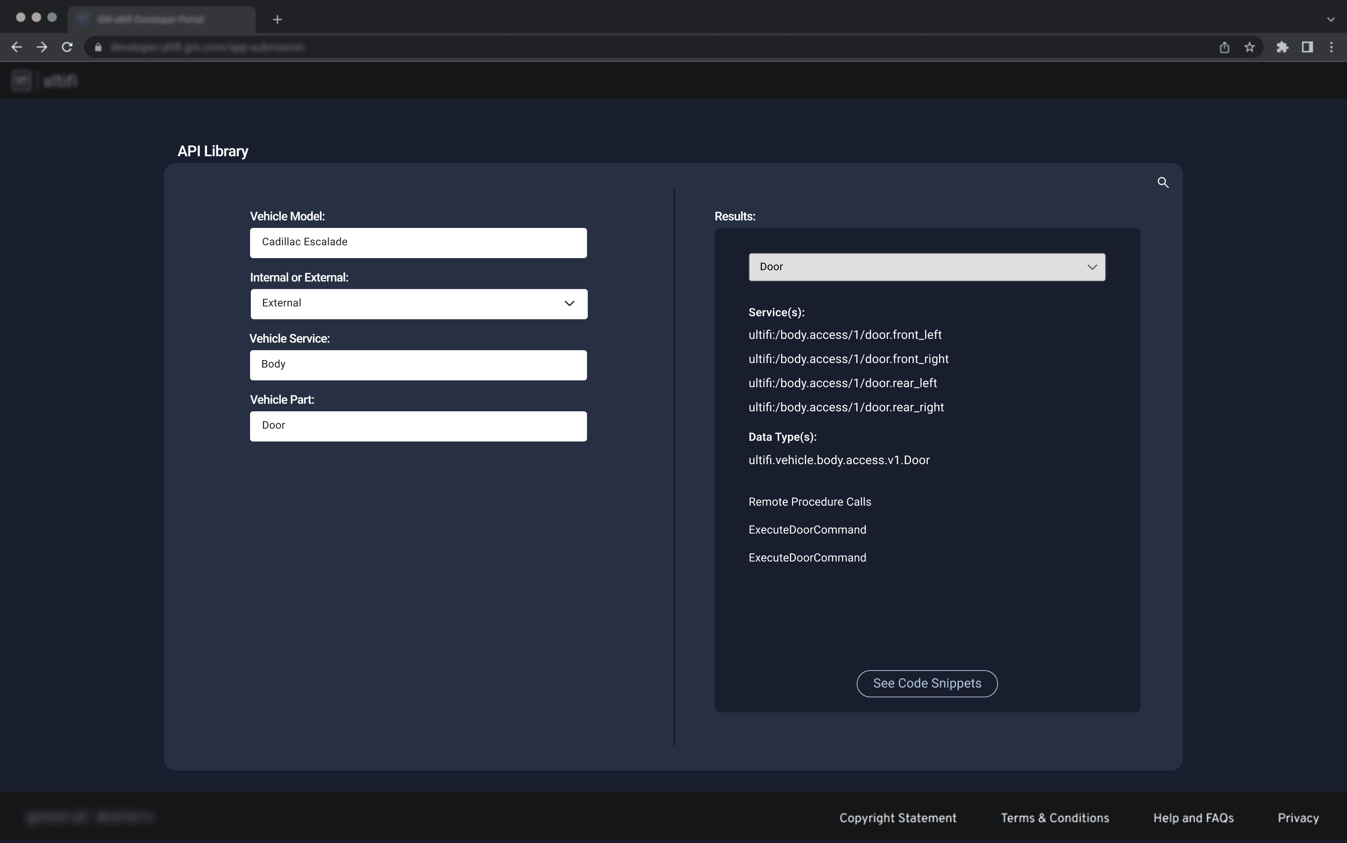The image size is (1347, 843).
Task: Expand the Internal or External dropdown
Action: point(419,304)
